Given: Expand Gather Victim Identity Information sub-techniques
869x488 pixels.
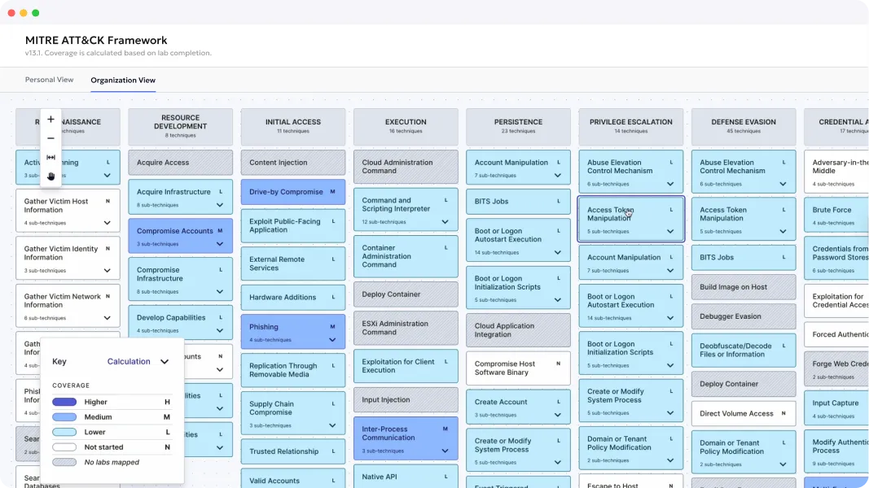Looking at the screenshot, I should [x=107, y=271].
